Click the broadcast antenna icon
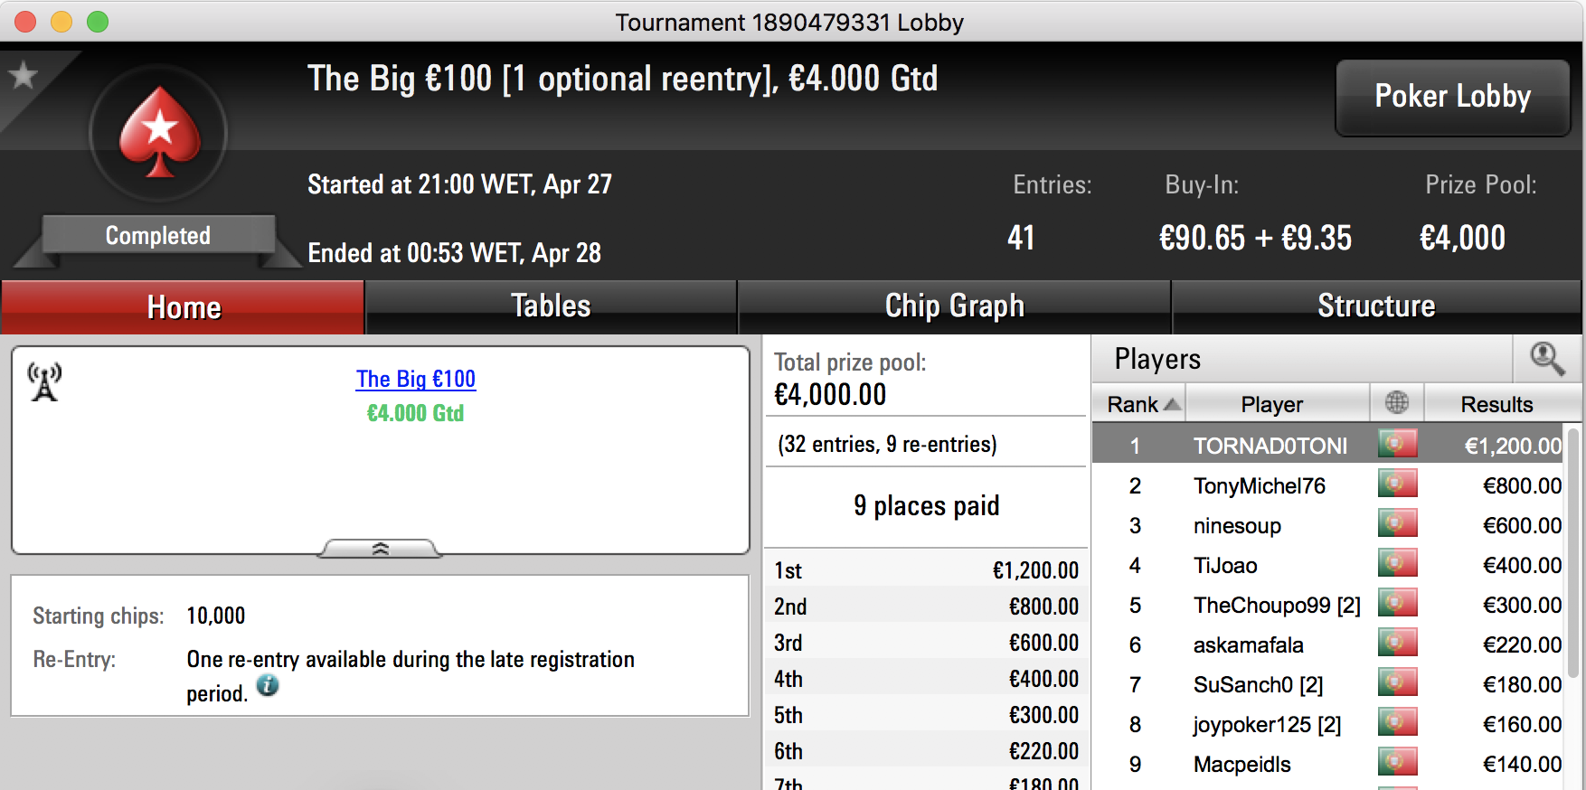 point(44,381)
